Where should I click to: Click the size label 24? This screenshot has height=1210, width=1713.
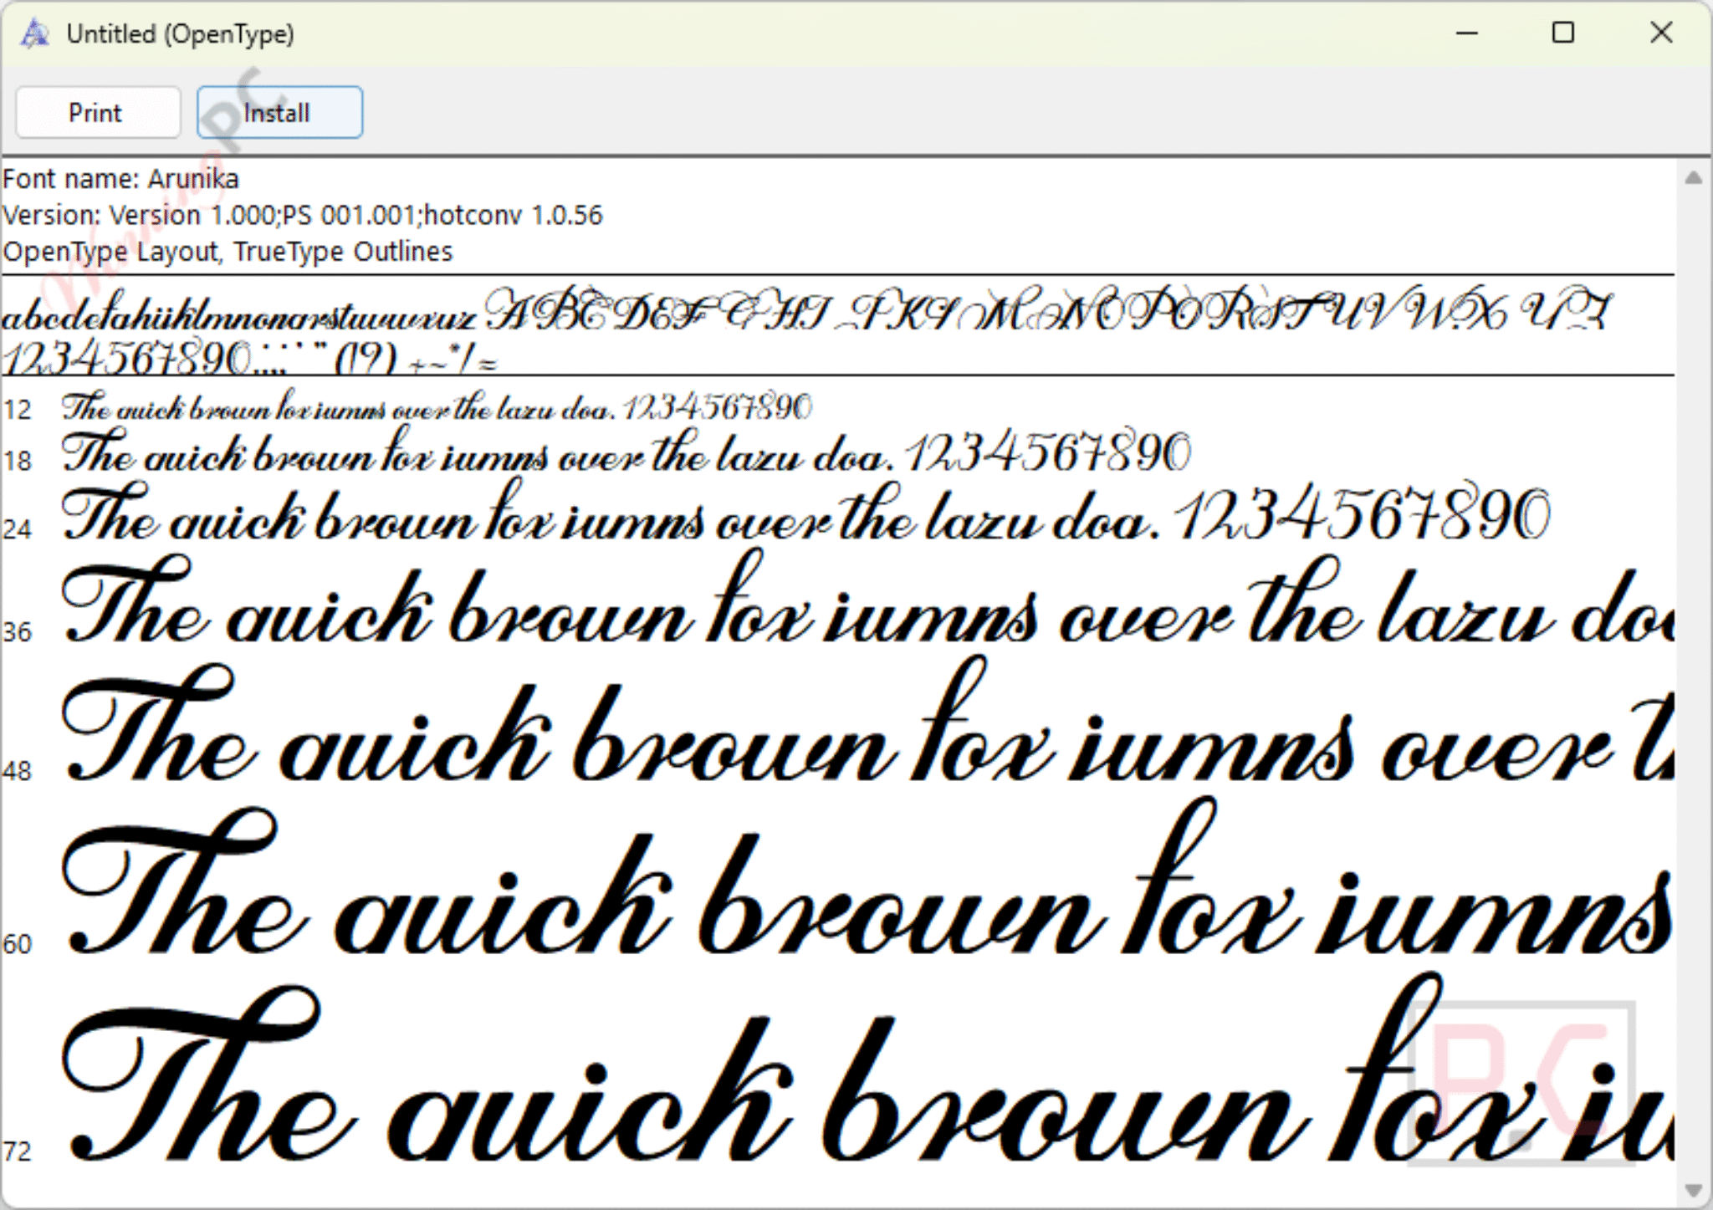(17, 529)
